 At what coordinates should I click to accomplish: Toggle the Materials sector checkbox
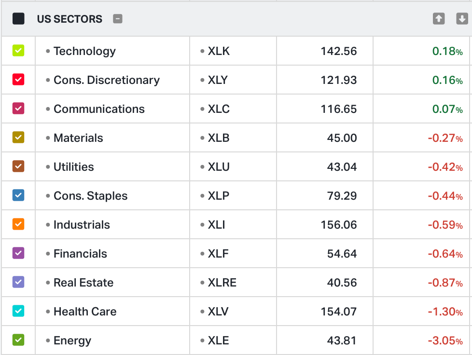click(x=18, y=137)
